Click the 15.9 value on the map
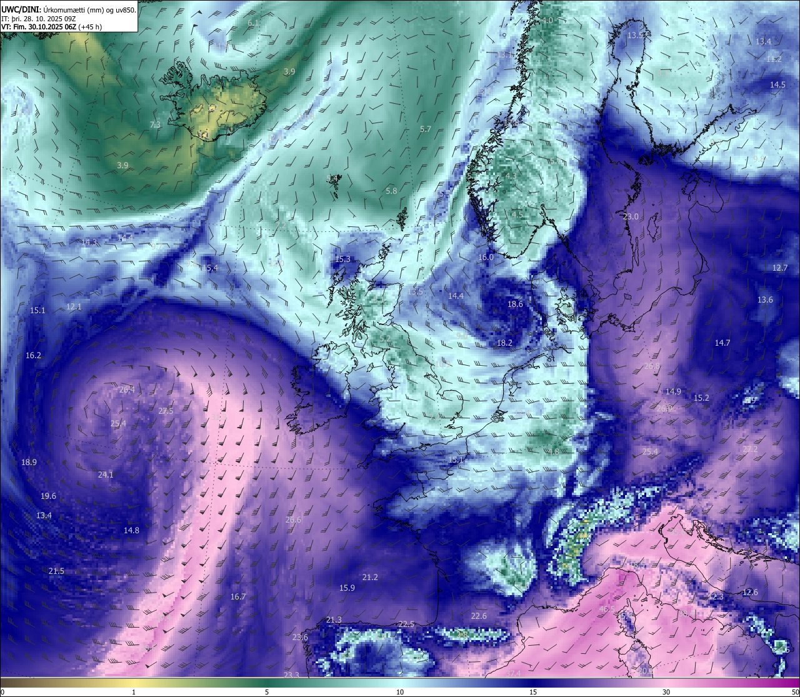800x697 pixels. point(347,588)
